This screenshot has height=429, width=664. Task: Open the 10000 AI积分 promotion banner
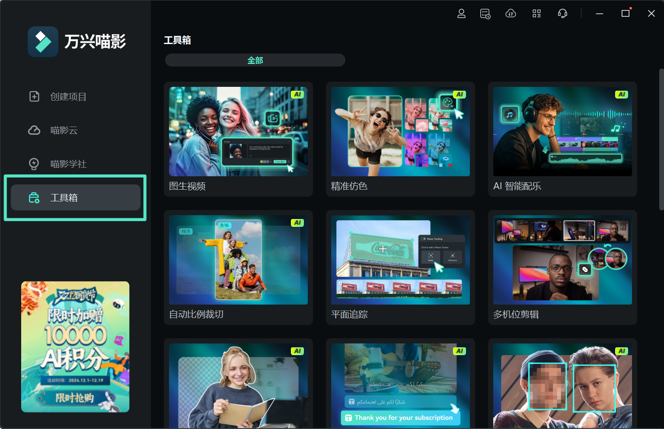75,346
